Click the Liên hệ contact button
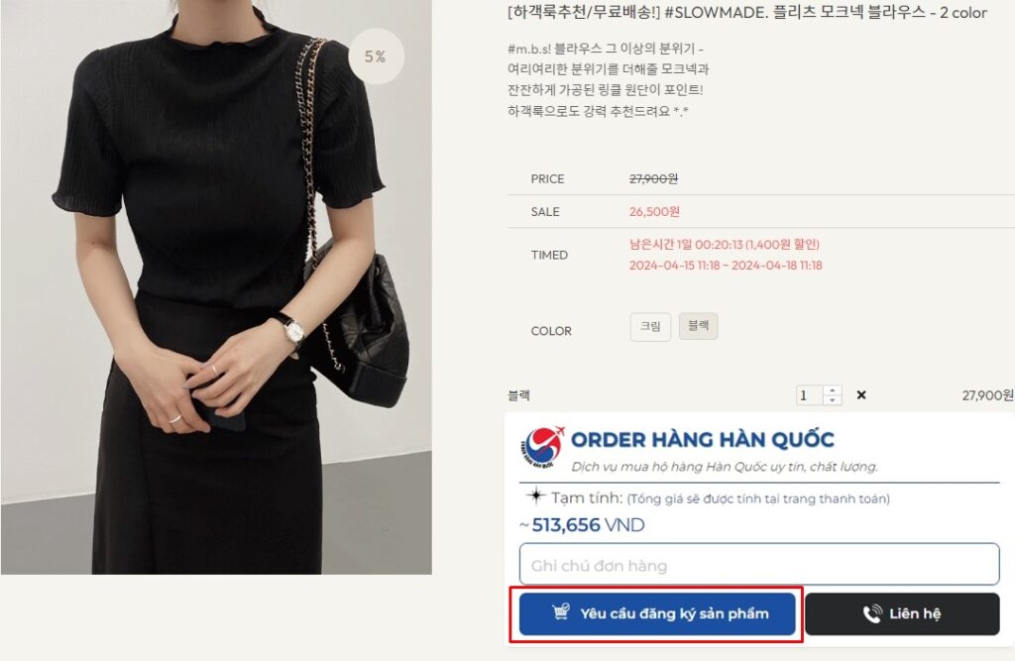The width and height of the screenshot is (1015, 661). (x=902, y=613)
